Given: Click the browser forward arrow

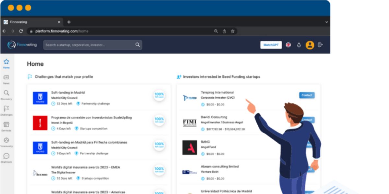Looking at the screenshot, I should click(x=13, y=31).
